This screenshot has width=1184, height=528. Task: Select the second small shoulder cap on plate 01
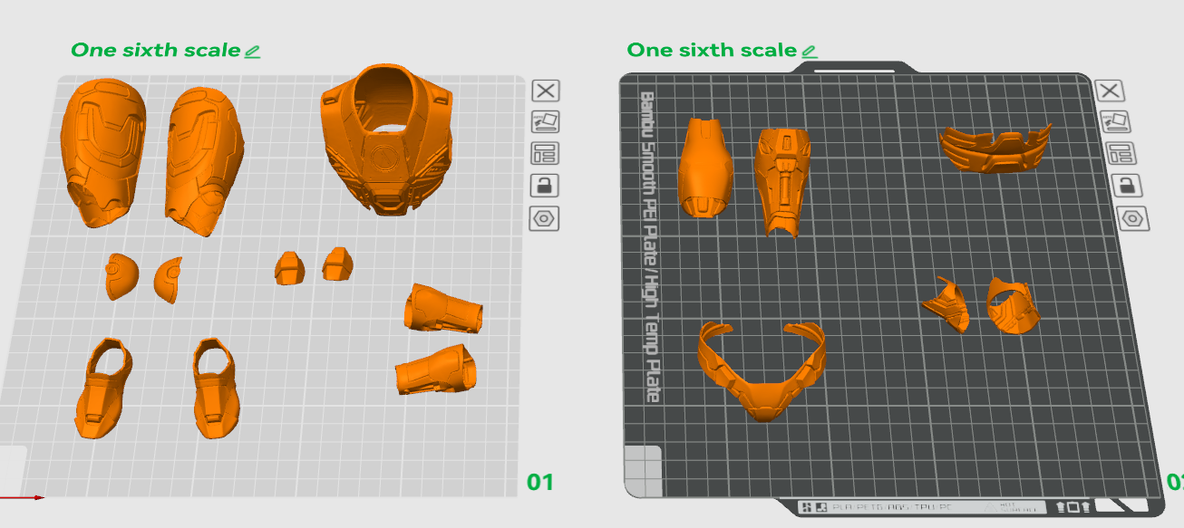(169, 279)
